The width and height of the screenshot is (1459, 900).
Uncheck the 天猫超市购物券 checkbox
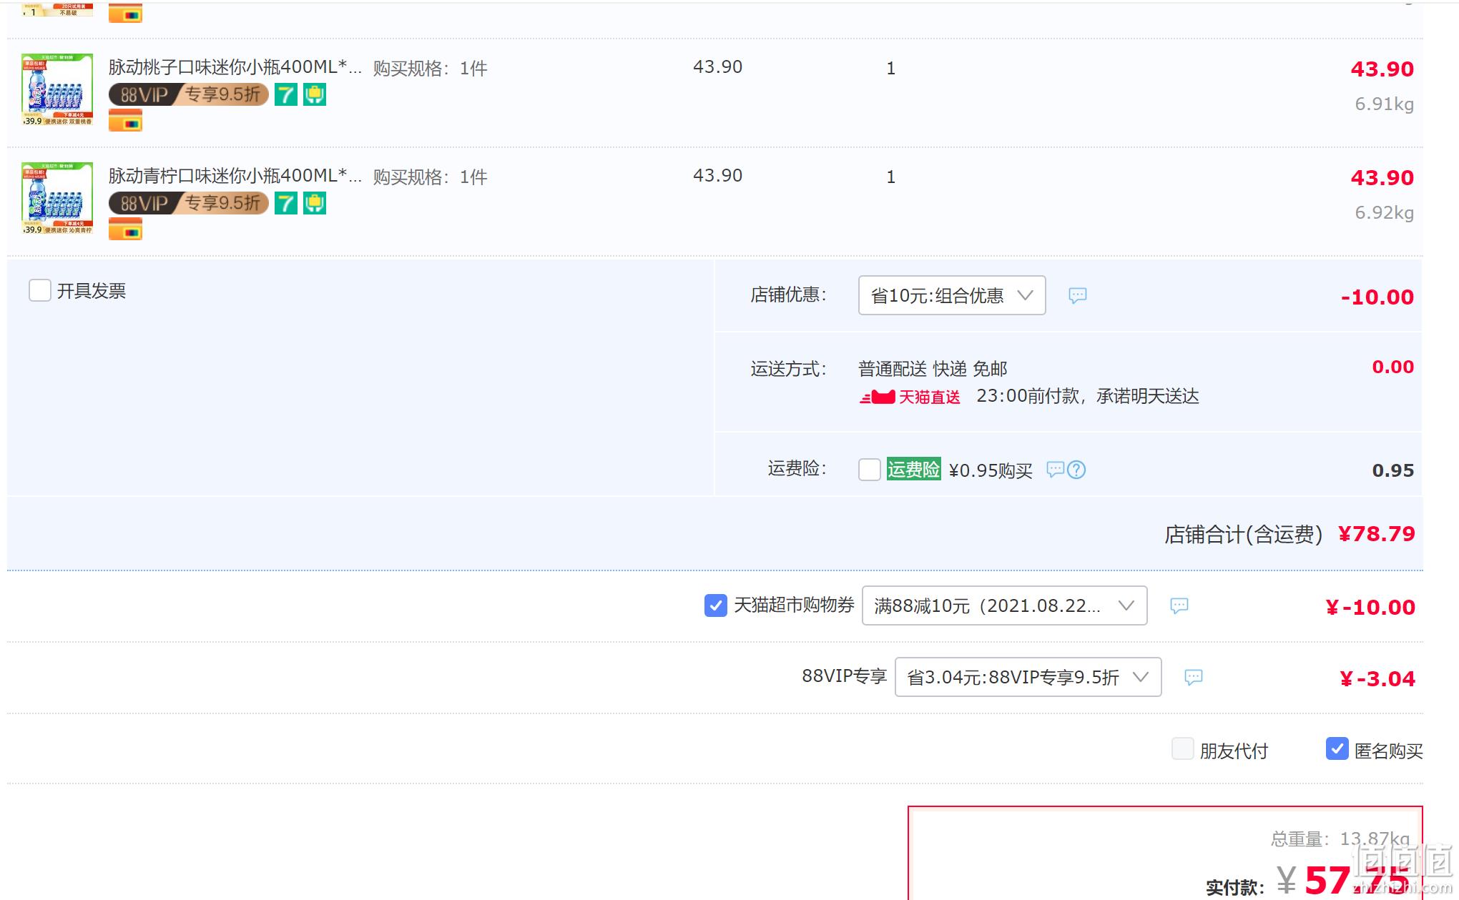coord(716,605)
